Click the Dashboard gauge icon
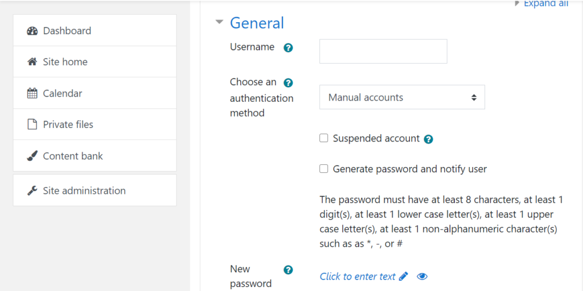 32,31
